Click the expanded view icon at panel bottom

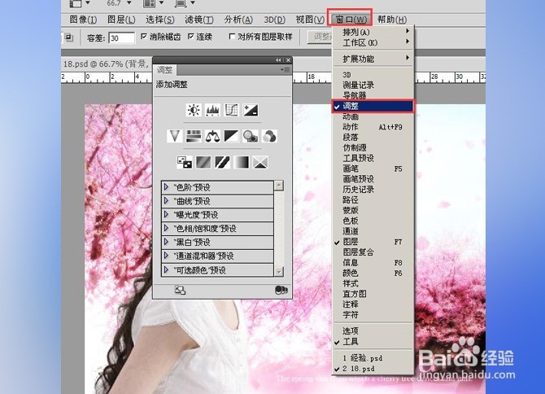pyautogui.click(x=180, y=290)
